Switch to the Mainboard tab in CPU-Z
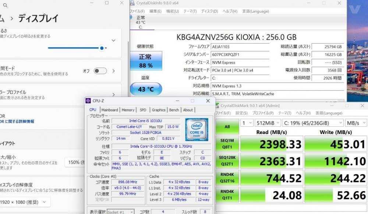Viewport: 368px width, 214px height. point(110,110)
